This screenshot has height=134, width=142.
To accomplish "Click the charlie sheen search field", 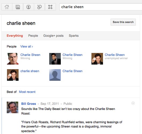I will tap(101, 7).
